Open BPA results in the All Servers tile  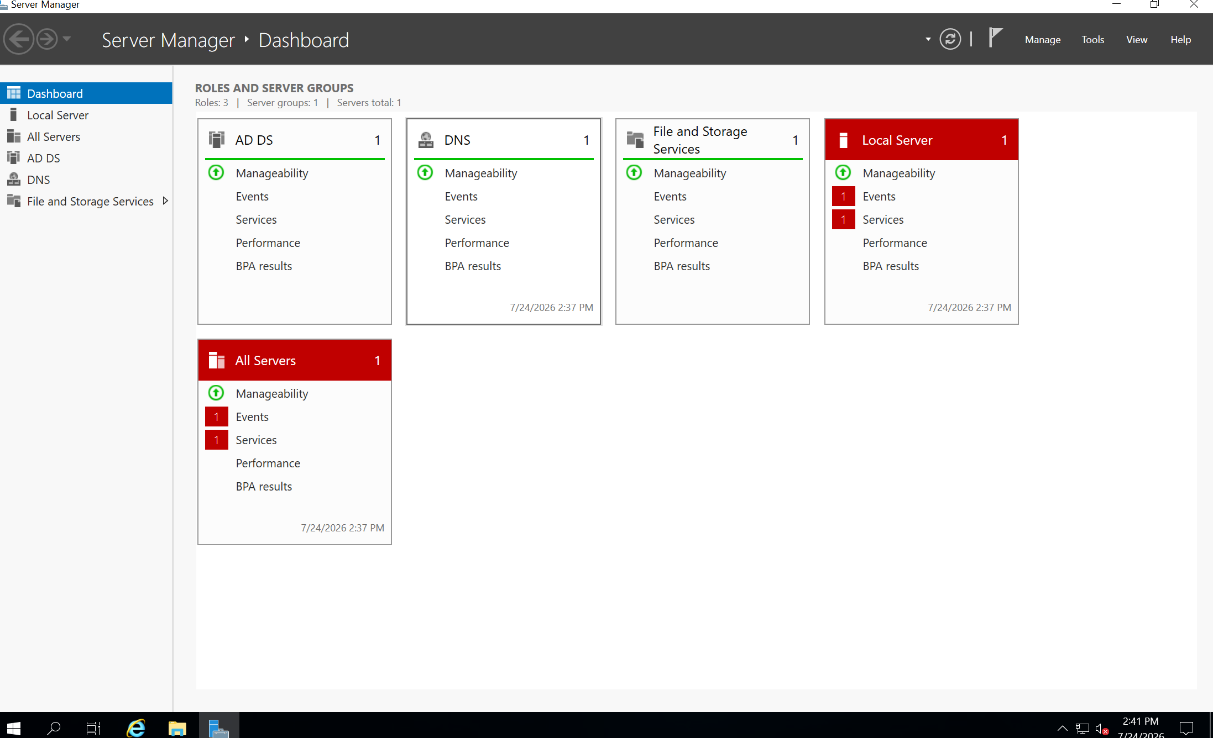point(264,487)
